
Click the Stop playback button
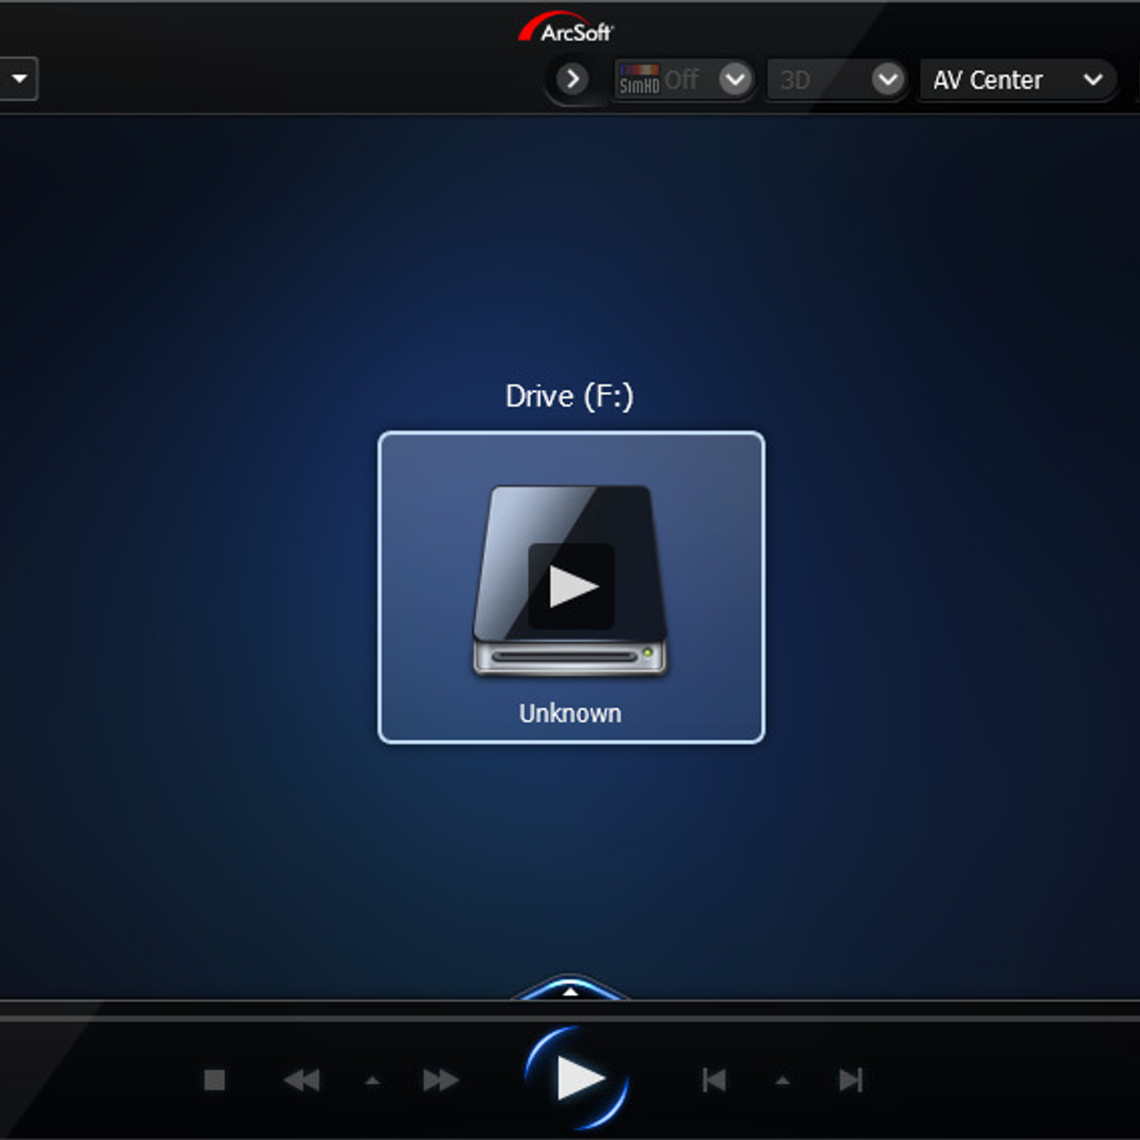[x=214, y=1080]
